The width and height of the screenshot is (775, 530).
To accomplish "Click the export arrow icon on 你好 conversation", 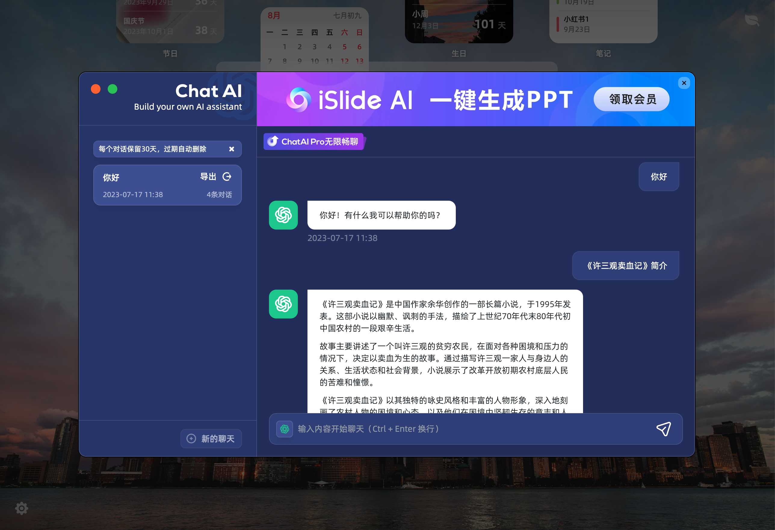I will point(227,177).
